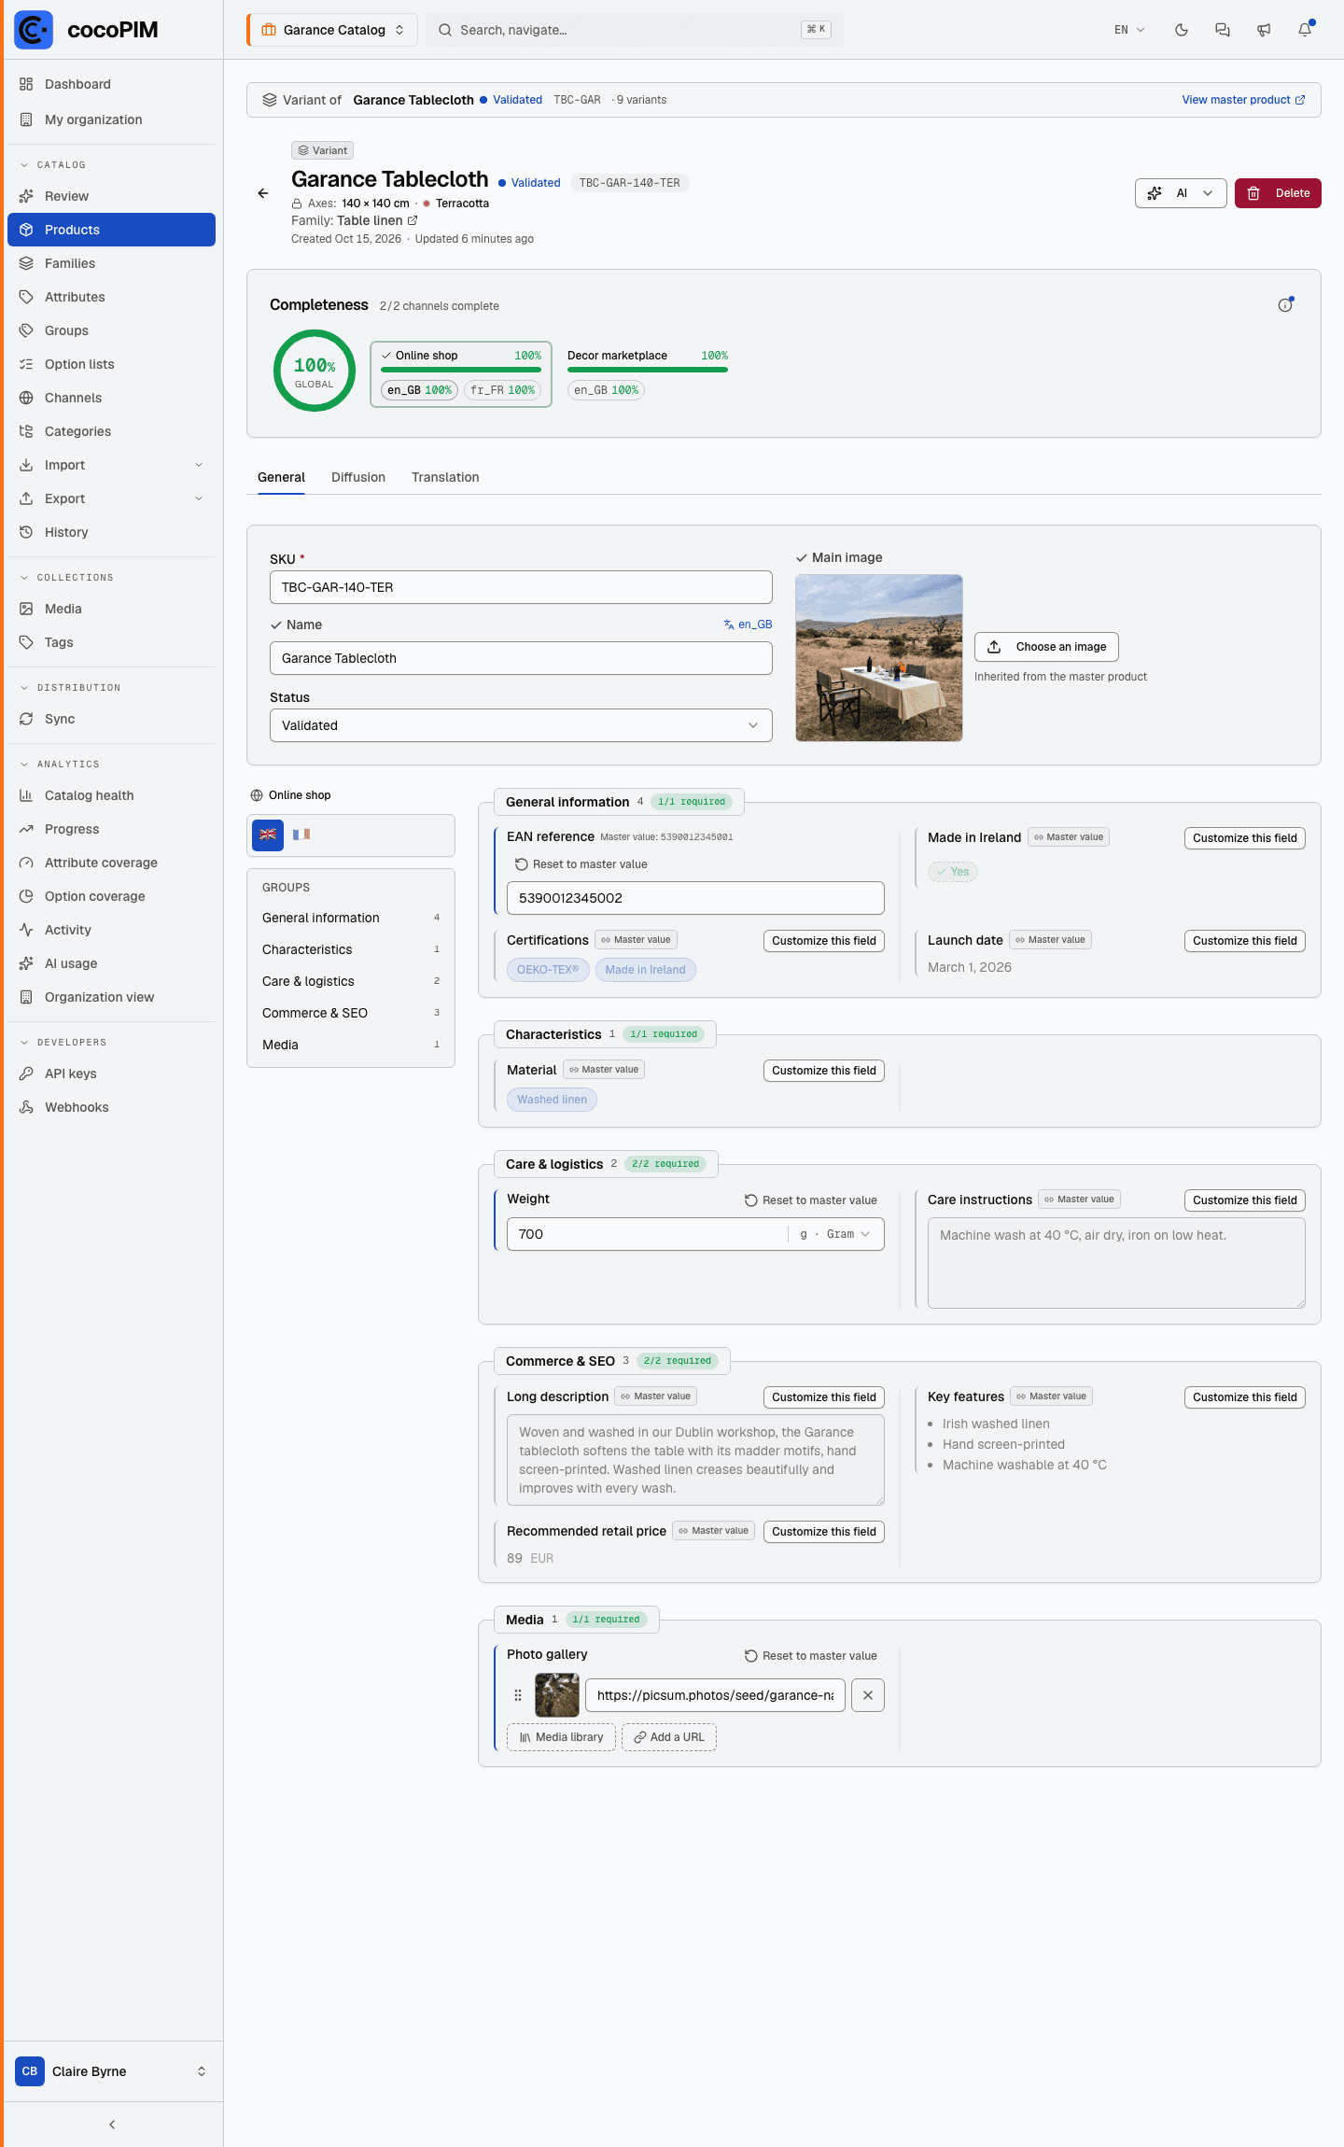Open completeness info icon
The image size is (1344, 2147).
click(1285, 305)
